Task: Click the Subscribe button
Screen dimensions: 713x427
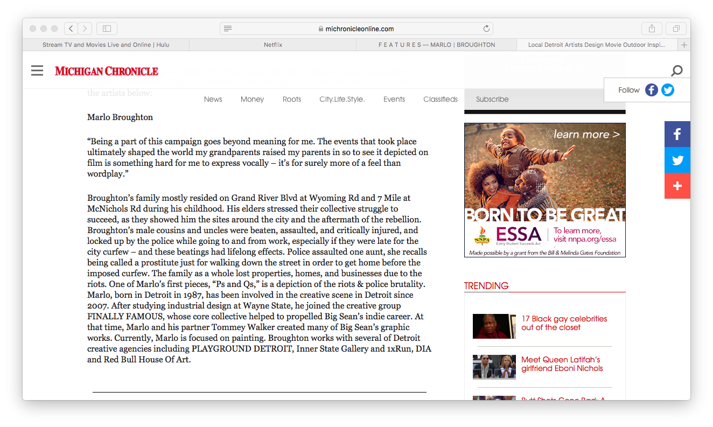Action: click(492, 99)
